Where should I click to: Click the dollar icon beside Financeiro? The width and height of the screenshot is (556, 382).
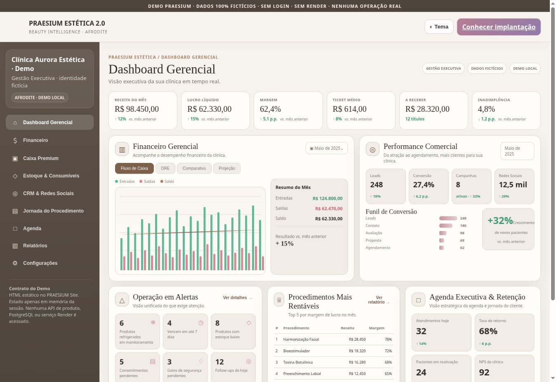15,140
